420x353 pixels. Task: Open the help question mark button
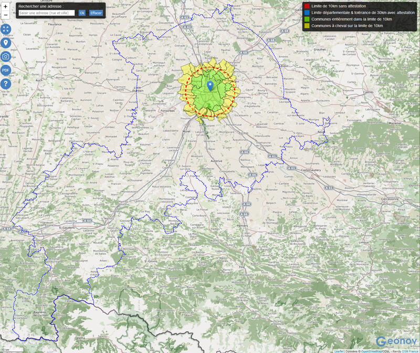click(x=6, y=84)
